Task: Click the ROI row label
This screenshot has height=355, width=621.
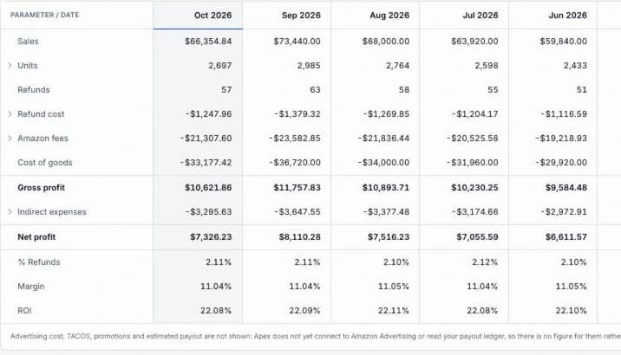Action: [24, 311]
